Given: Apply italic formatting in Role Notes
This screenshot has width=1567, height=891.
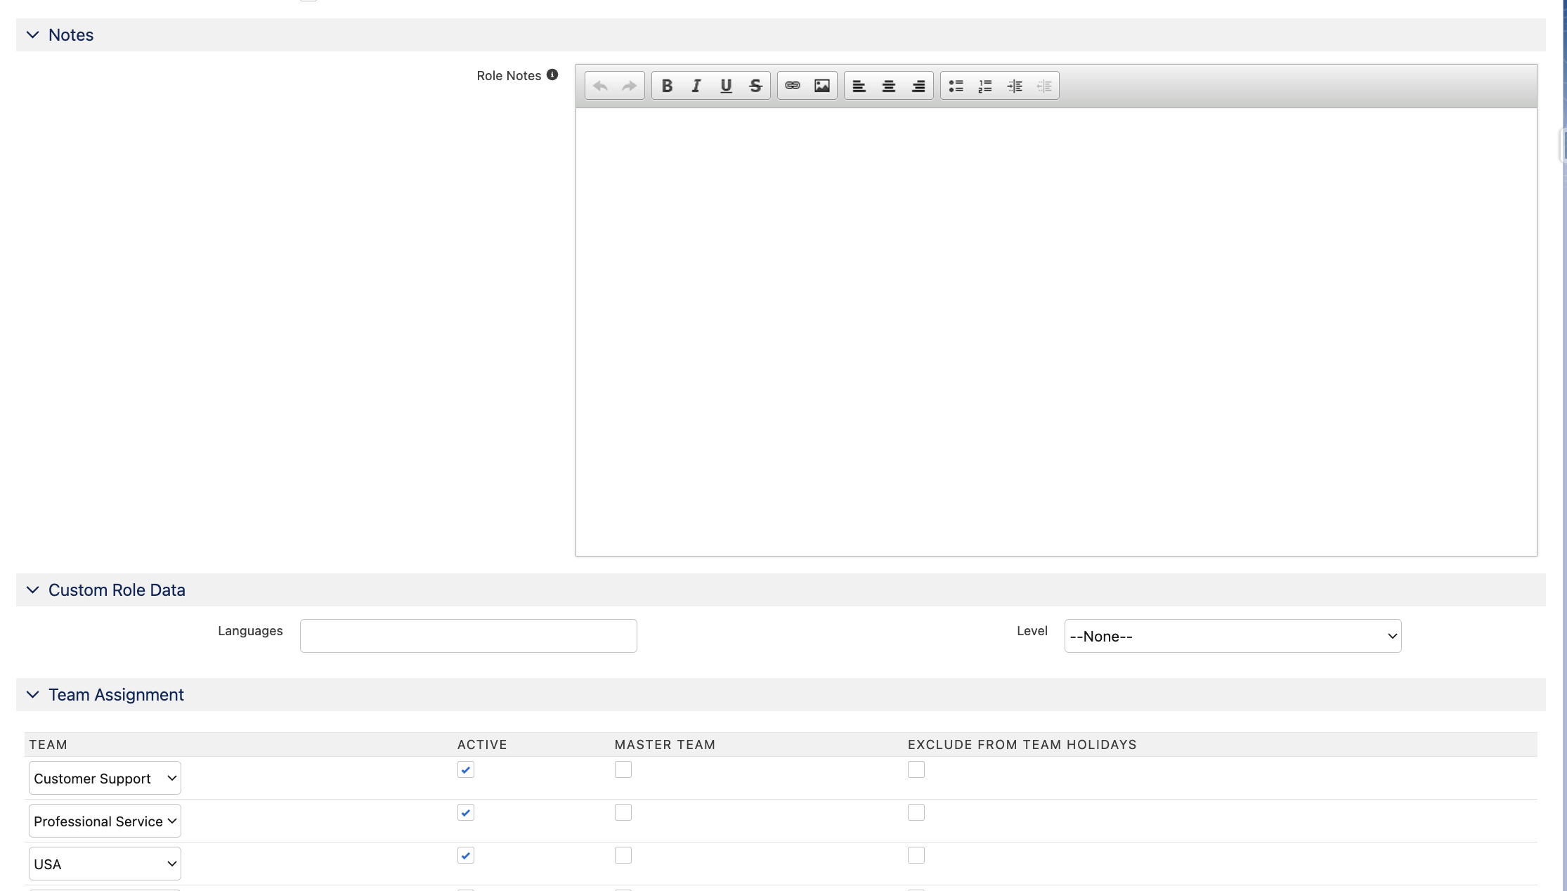Looking at the screenshot, I should (x=696, y=86).
